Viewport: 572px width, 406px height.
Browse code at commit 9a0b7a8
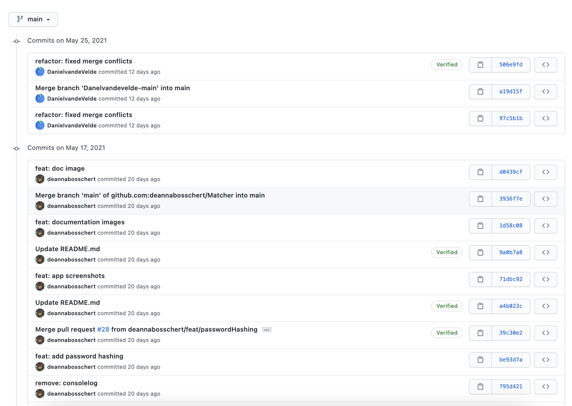click(x=545, y=252)
